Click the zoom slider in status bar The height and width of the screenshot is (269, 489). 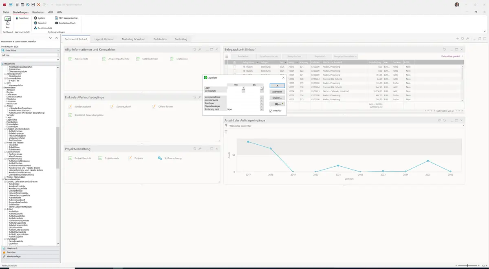[x=467, y=266]
